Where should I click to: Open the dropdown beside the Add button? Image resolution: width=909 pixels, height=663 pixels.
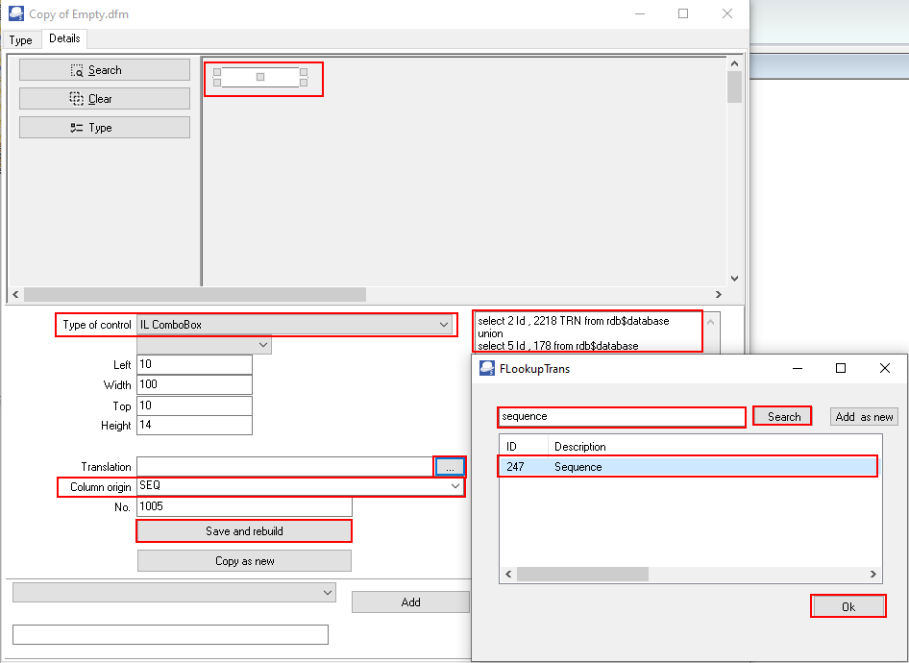point(328,592)
